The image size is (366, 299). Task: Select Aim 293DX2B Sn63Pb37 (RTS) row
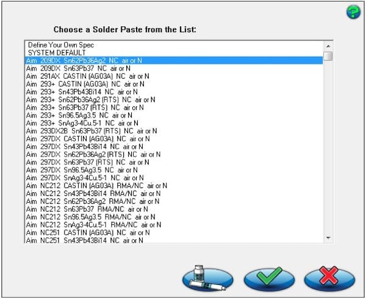174,131
